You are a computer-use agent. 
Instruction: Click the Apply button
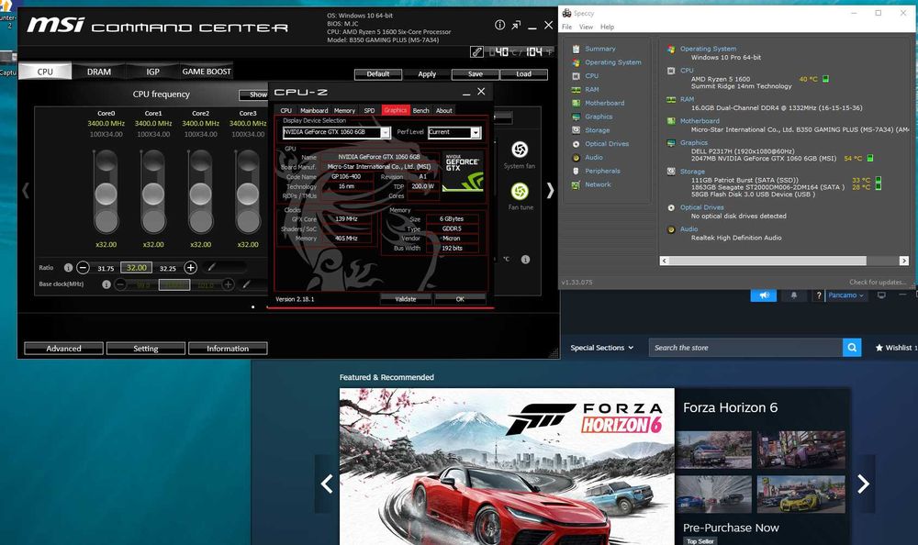427,74
